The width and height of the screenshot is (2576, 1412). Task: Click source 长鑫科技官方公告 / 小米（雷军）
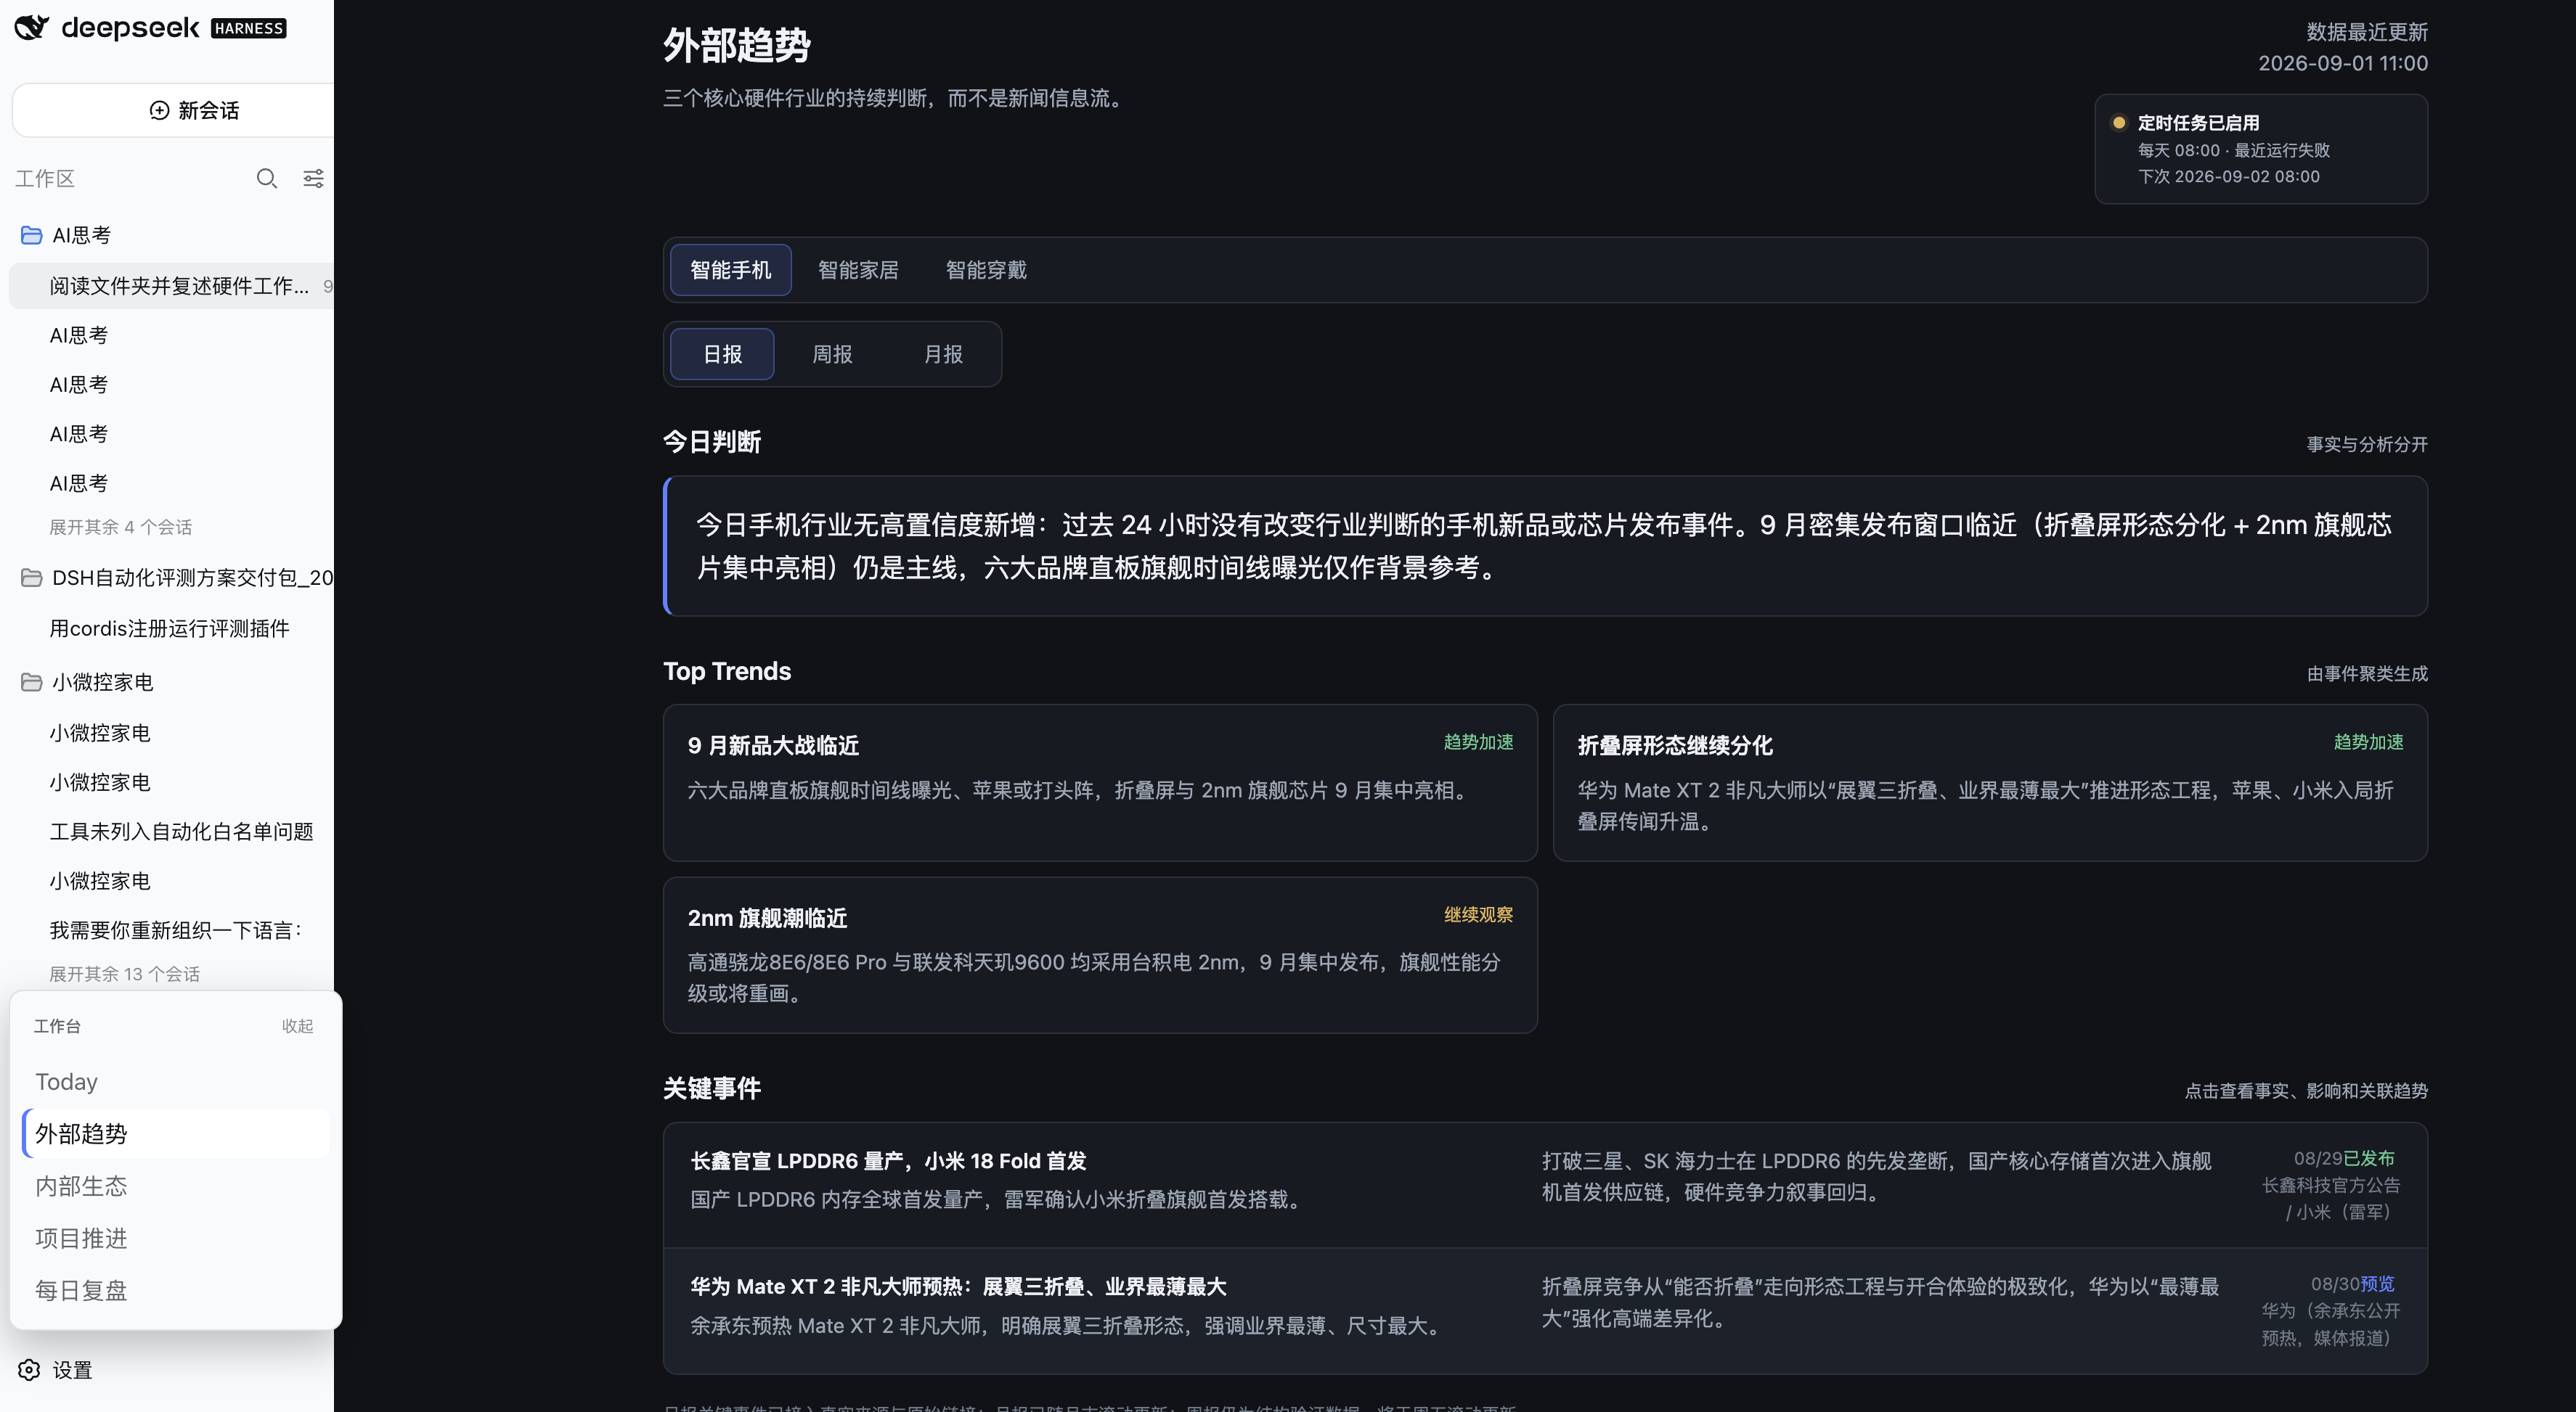[2331, 1198]
